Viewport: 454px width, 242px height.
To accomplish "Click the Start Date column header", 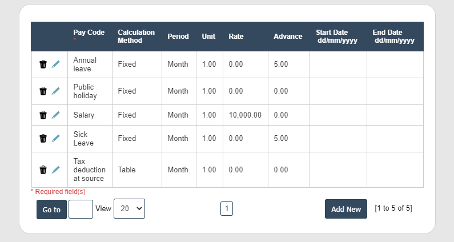I will tap(332, 37).
